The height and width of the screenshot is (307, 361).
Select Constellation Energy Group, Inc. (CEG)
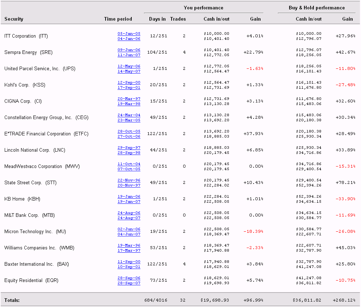coord(46,118)
